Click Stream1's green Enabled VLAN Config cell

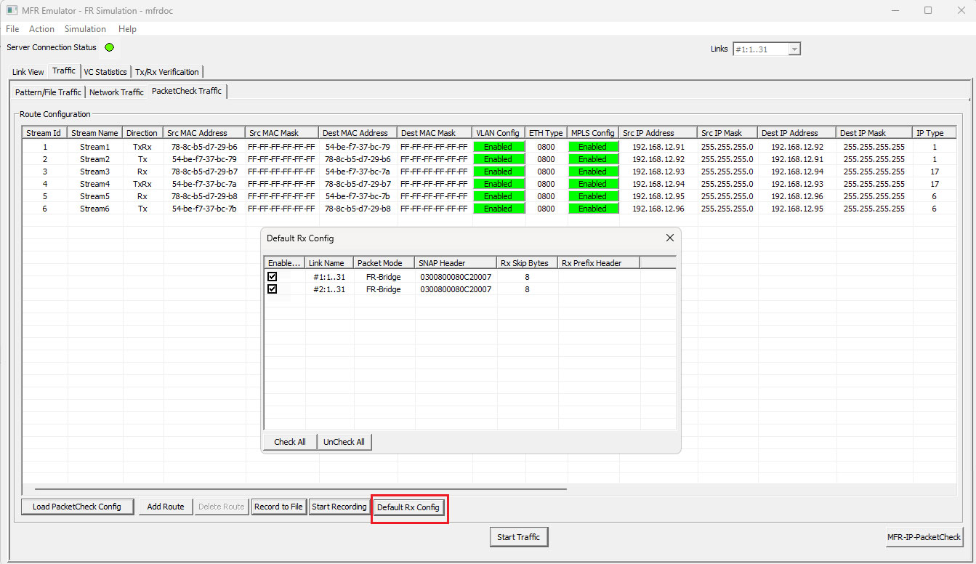coord(499,146)
